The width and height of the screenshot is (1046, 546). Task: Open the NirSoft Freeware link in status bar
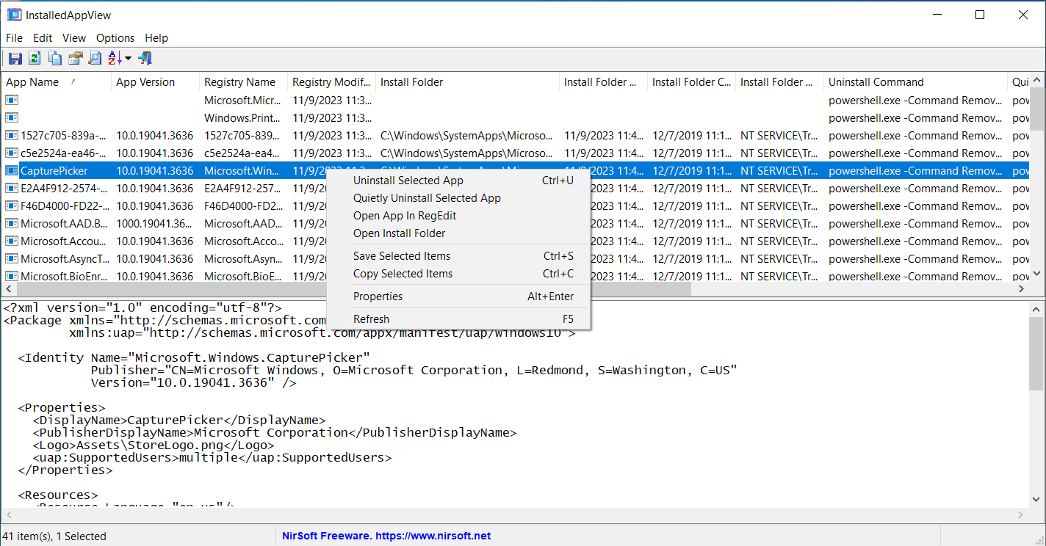[386, 536]
